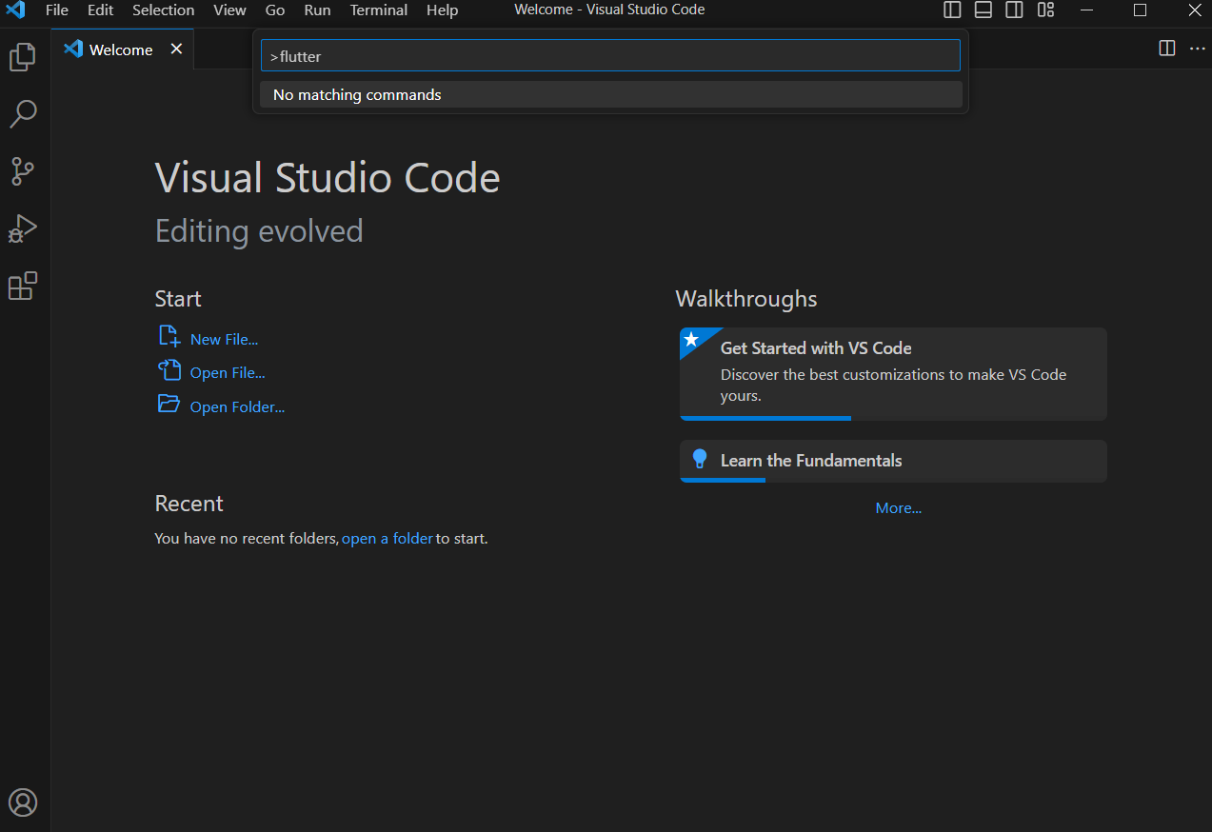The width and height of the screenshot is (1212, 832).
Task: Open the Edit menu
Action: click(100, 10)
